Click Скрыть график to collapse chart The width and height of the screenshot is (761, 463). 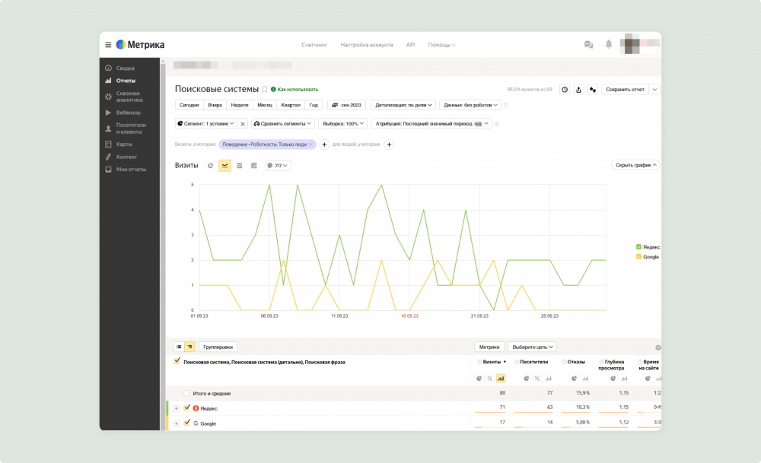[635, 165]
